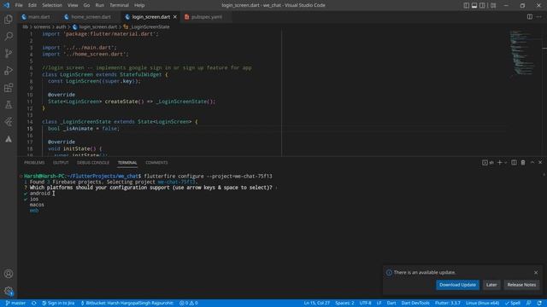Click Synchronize Changes status icon

pos(34,304)
